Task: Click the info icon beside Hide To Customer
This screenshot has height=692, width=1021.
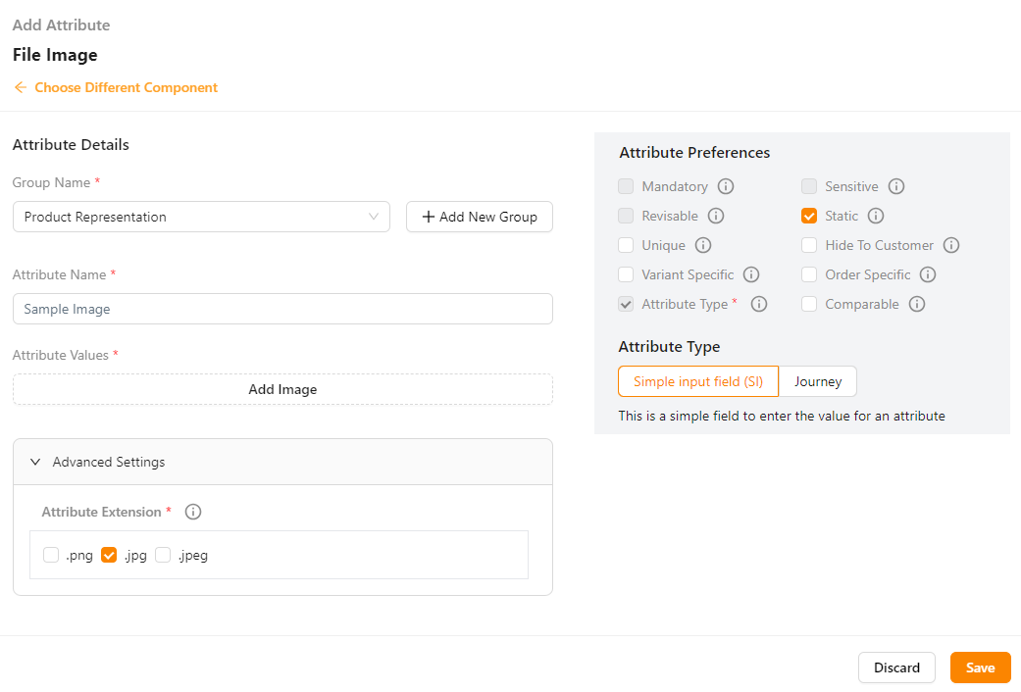Action: coord(951,245)
